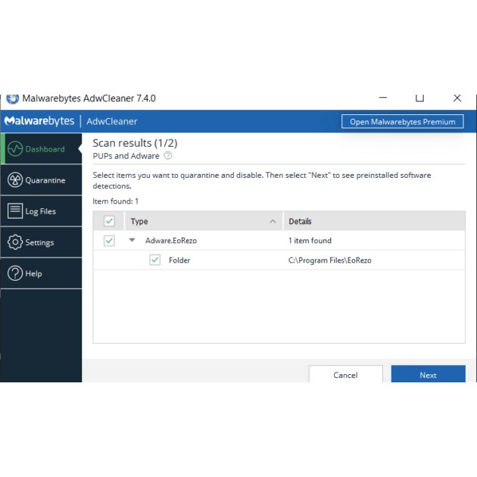Click the '1 item found' details cell
The height and width of the screenshot is (477, 477).
310,241
